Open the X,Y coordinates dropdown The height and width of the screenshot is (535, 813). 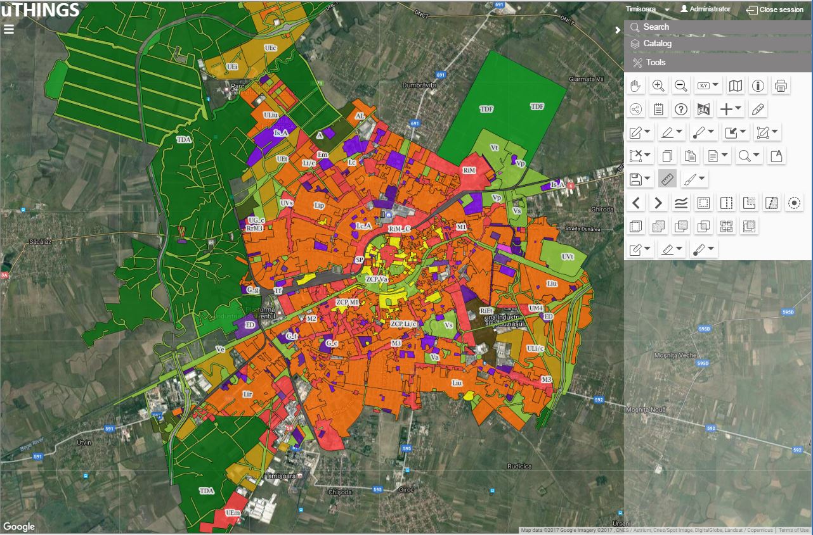pyautogui.click(x=708, y=86)
